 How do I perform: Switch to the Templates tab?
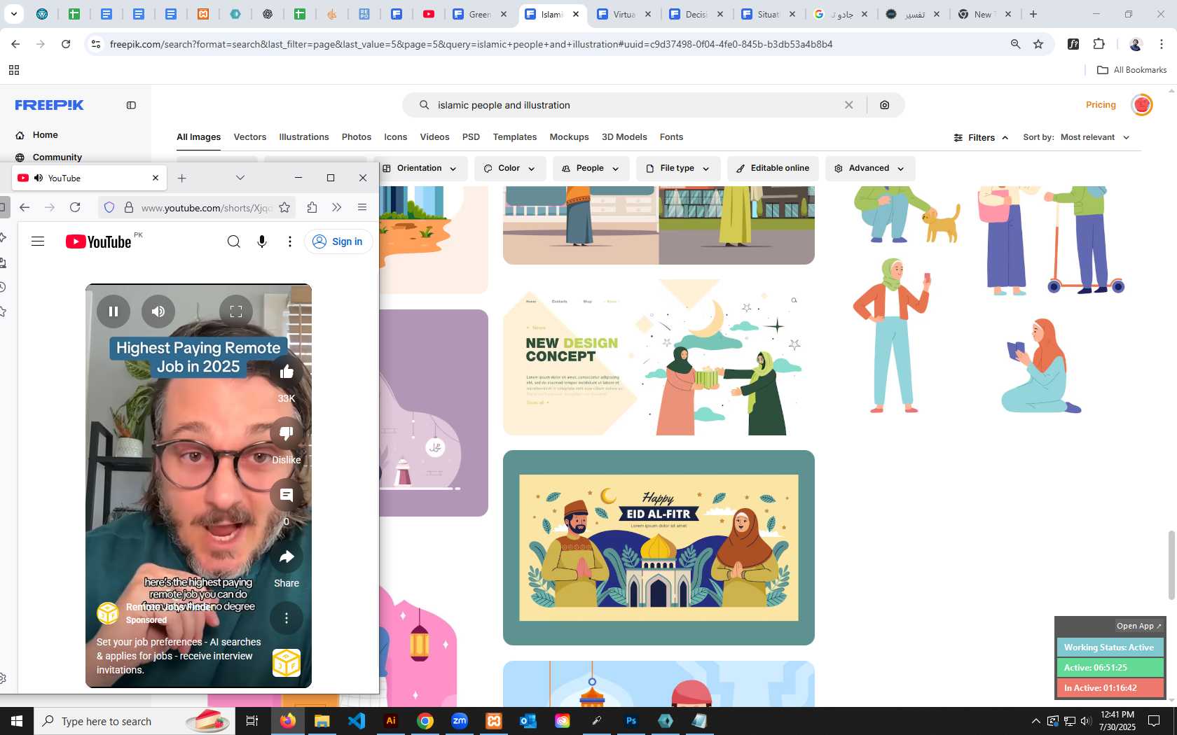(x=515, y=137)
